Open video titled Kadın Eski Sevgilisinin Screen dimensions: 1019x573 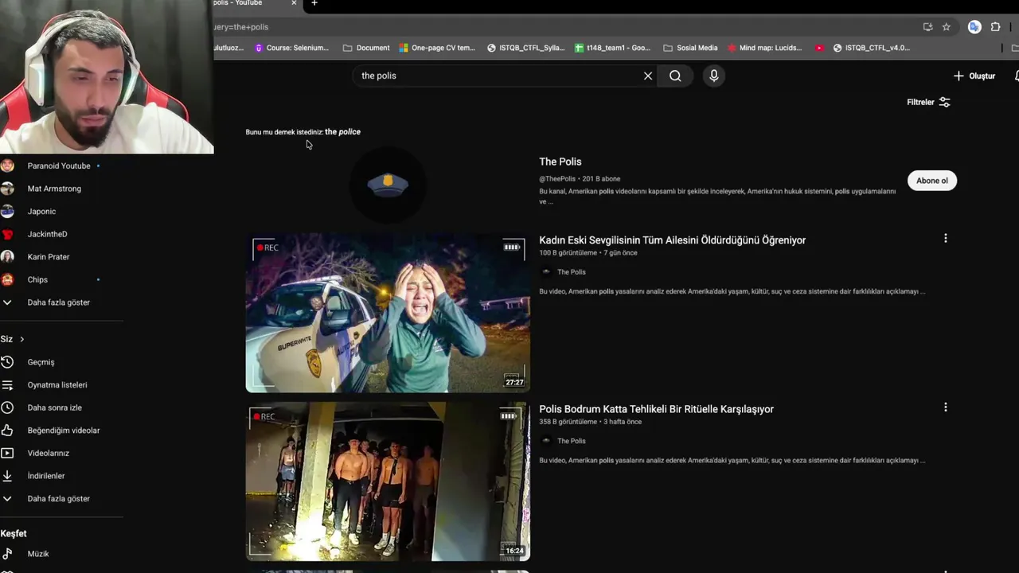tap(673, 240)
